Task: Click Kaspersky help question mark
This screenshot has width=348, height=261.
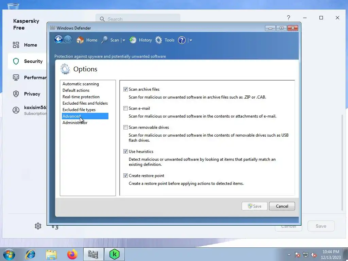Action: pos(288,18)
